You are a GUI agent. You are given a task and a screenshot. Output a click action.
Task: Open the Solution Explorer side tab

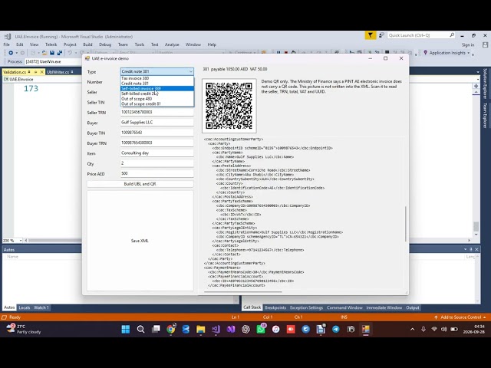point(486,84)
